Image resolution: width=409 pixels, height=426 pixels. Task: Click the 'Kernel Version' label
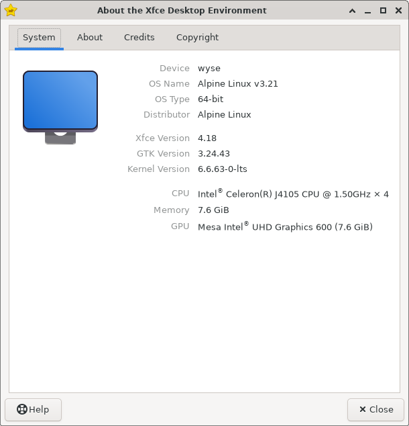(158, 169)
